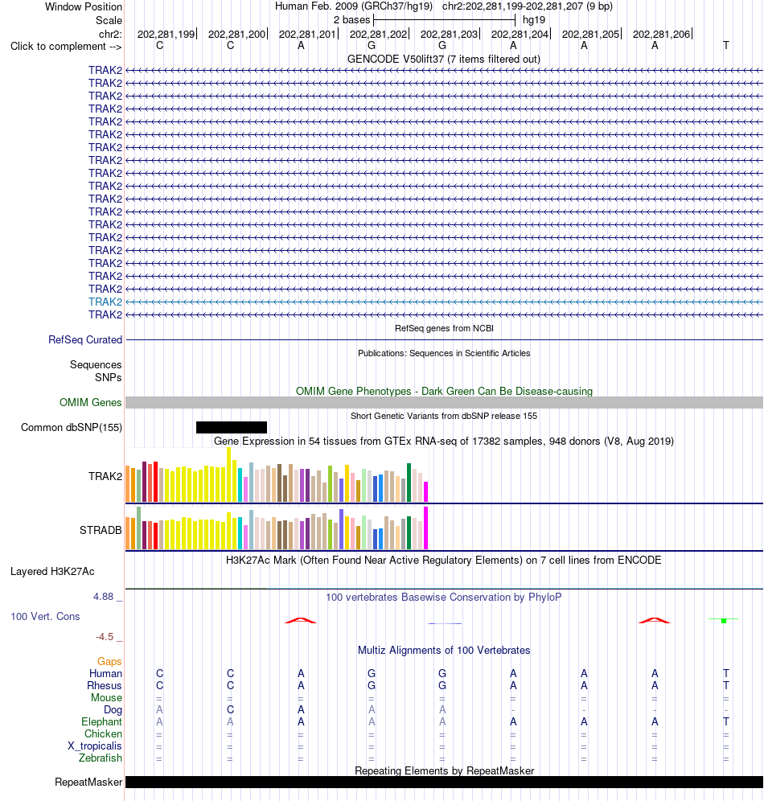Image resolution: width=764 pixels, height=801 pixels.
Task: Click the green PhyloP mark under base T
Action: click(724, 620)
